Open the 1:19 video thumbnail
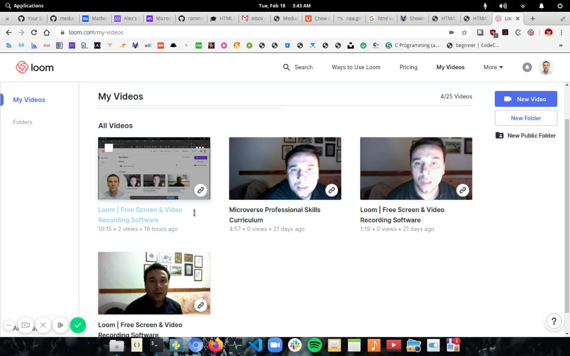This screenshot has height=356, width=570. (x=416, y=168)
